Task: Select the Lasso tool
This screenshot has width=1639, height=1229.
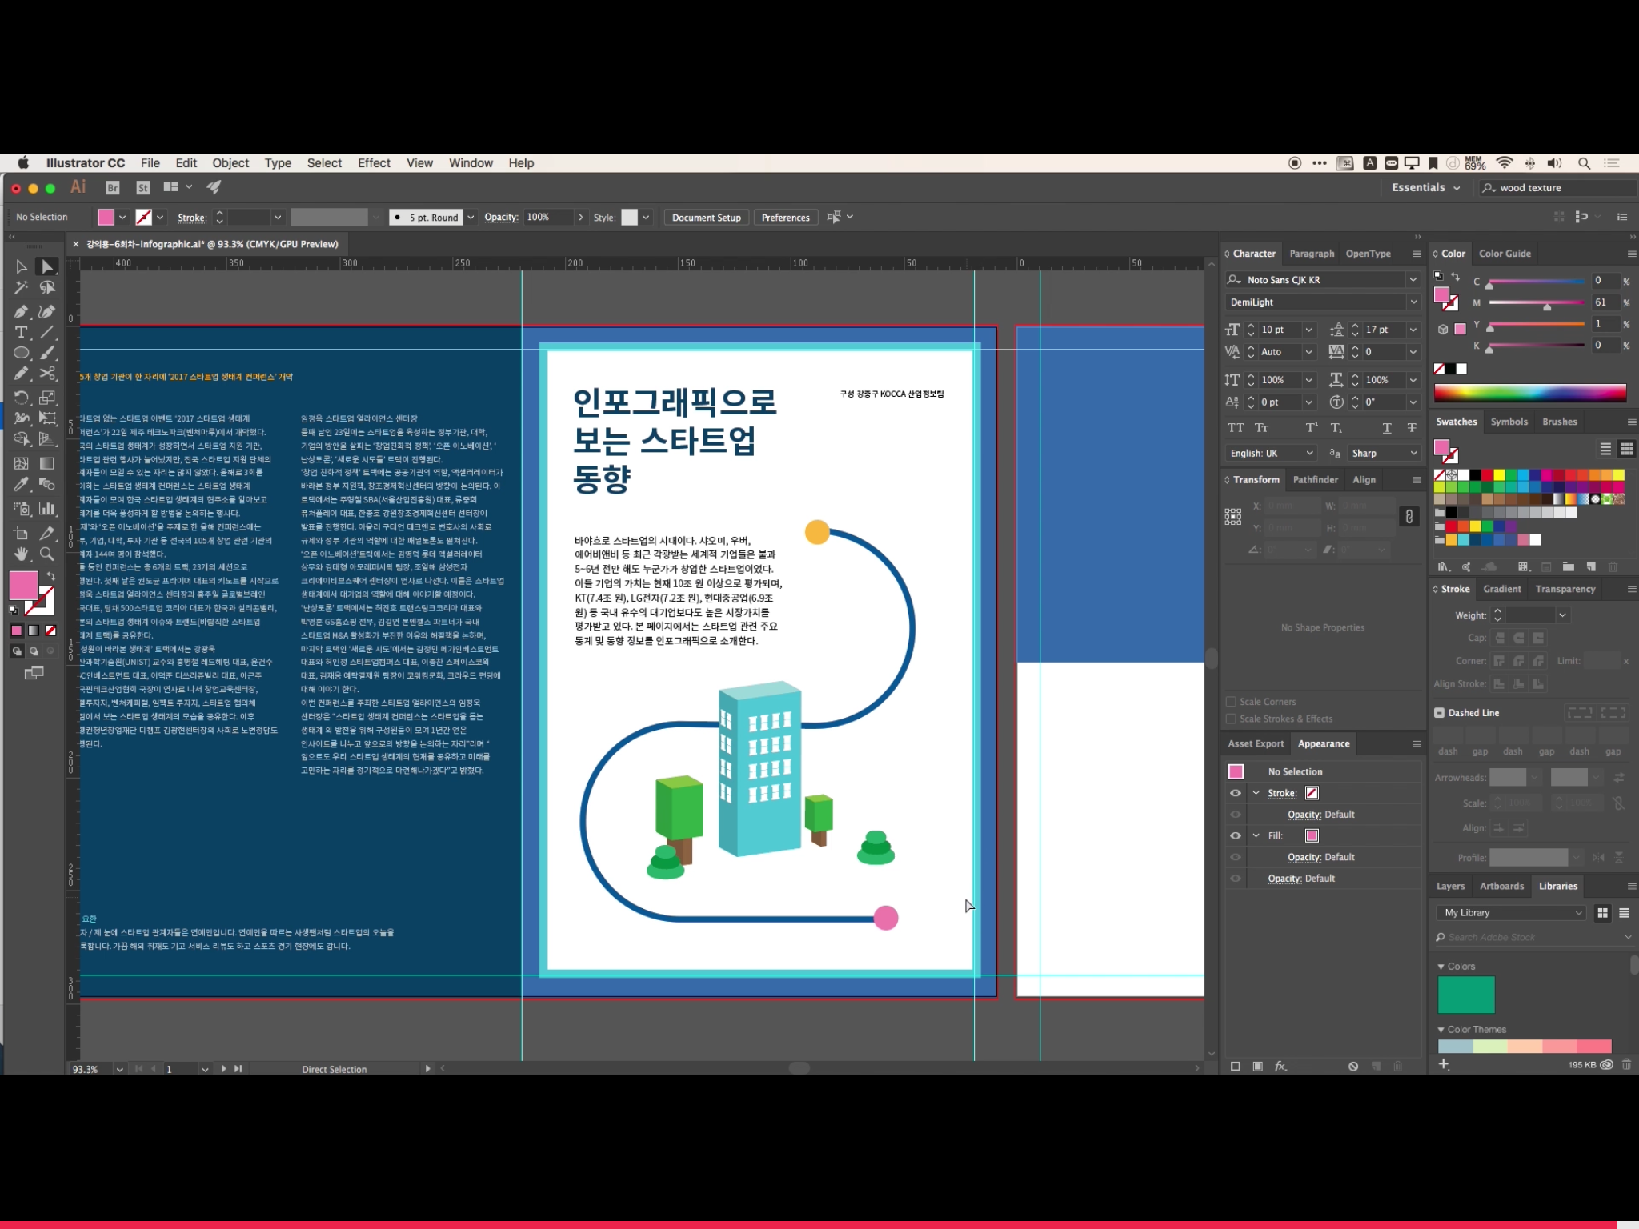Action: coord(47,288)
